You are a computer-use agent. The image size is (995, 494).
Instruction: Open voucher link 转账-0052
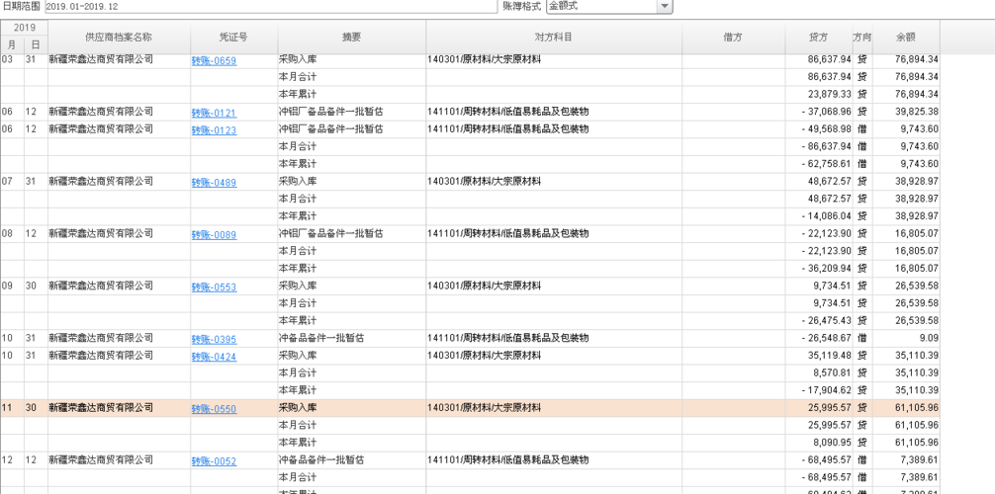click(x=214, y=461)
